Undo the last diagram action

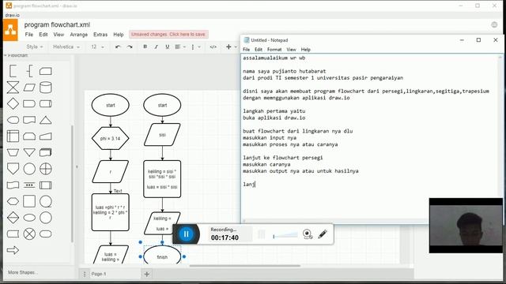coord(118,47)
